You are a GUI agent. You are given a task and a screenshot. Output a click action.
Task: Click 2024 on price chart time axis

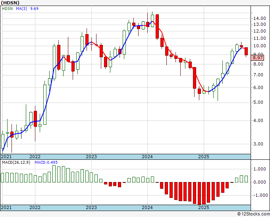click(x=147, y=157)
